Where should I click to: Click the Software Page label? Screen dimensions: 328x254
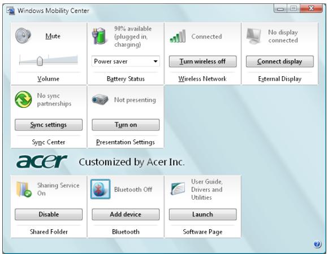tap(202, 231)
